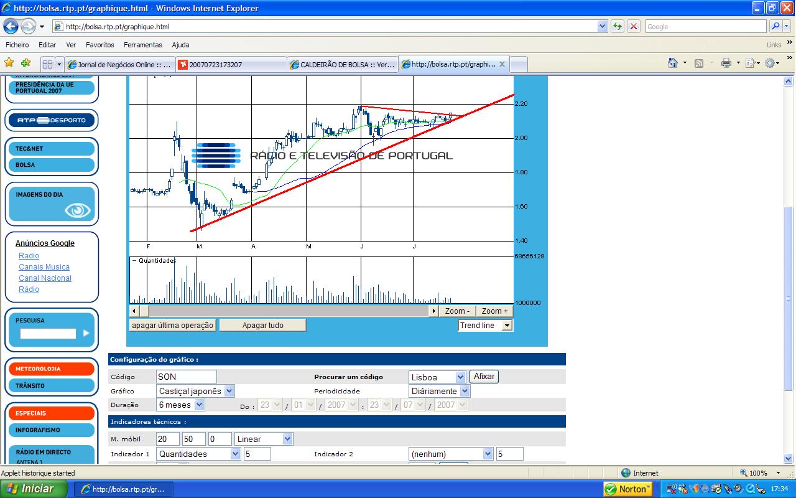Click the 'Apagar tudo' button

pos(262,326)
